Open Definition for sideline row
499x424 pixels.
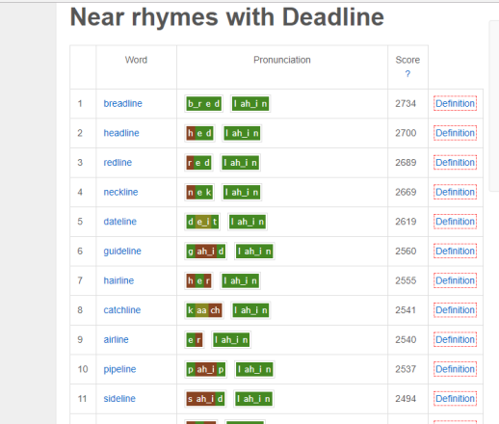tap(455, 399)
